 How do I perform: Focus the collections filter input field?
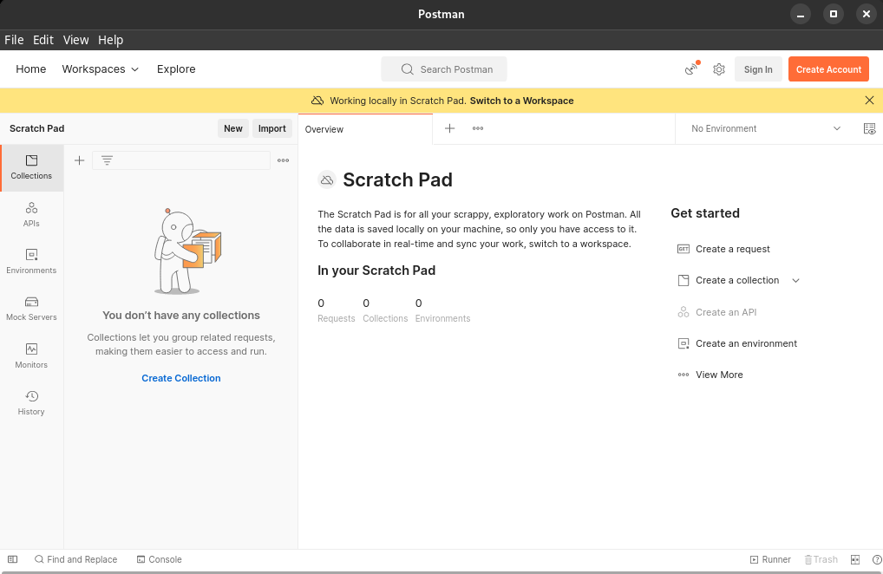[x=180, y=160]
